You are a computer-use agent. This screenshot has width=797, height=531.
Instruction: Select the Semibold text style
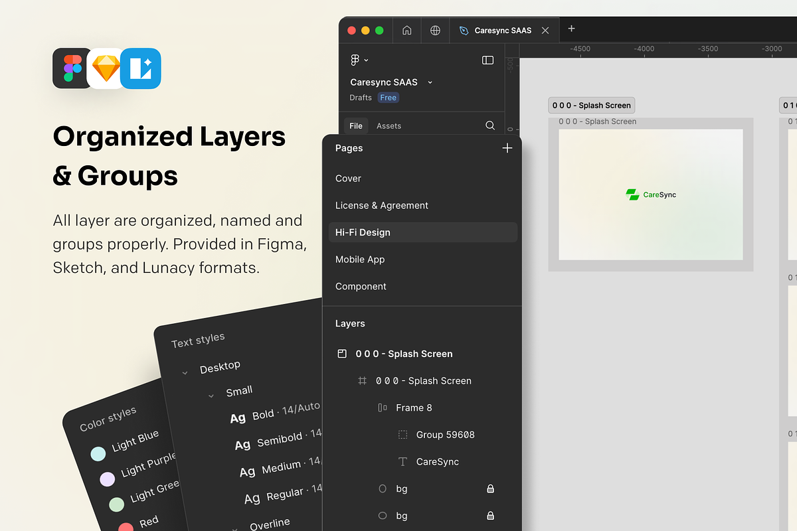(x=279, y=440)
